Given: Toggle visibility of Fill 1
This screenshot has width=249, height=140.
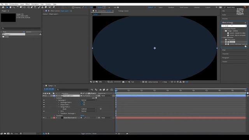Looking at the screenshot, I should [x=44, y=111].
